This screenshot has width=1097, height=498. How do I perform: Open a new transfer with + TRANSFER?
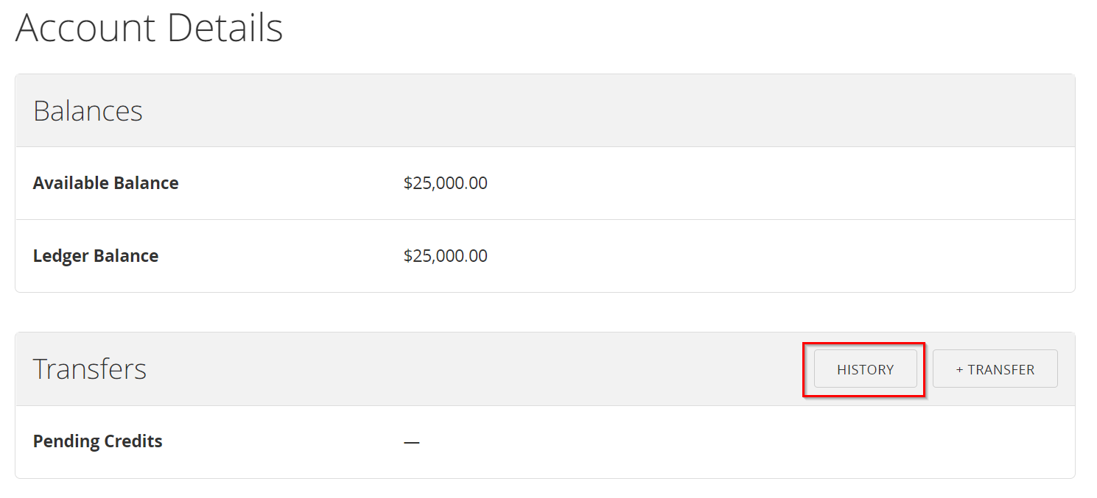[x=995, y=369]
